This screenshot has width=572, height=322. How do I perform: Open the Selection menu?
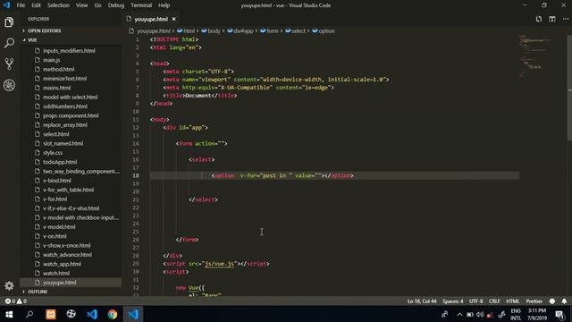pos(58,5)
